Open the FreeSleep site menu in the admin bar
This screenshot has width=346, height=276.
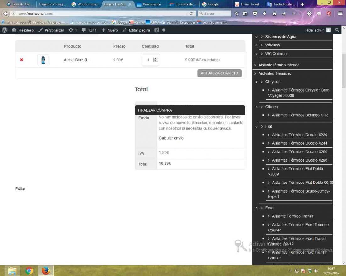[x=23, y=30]
